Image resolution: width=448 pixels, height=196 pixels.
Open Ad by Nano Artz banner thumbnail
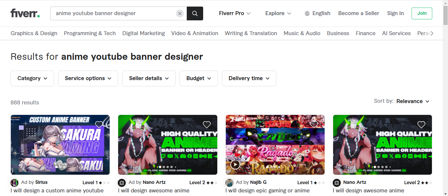[168, 145]
